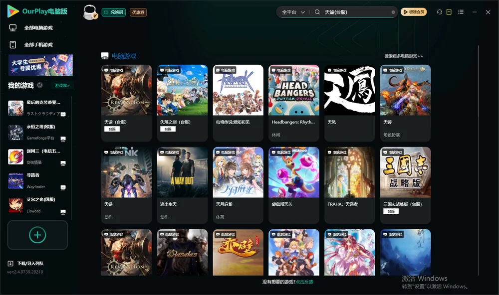Click the download icon beside 下载/导入列队

[10, 264]
